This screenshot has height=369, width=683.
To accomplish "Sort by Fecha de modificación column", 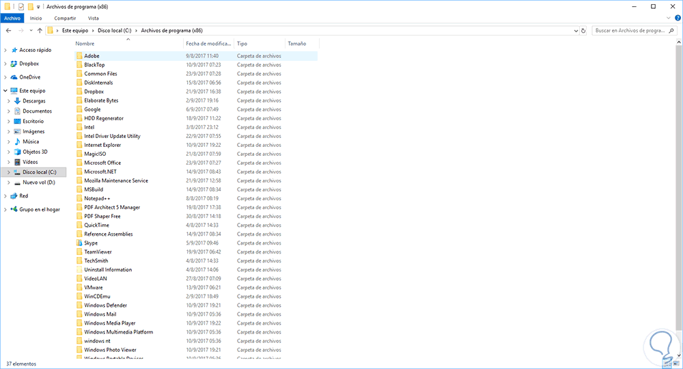I will pos(208,44).
